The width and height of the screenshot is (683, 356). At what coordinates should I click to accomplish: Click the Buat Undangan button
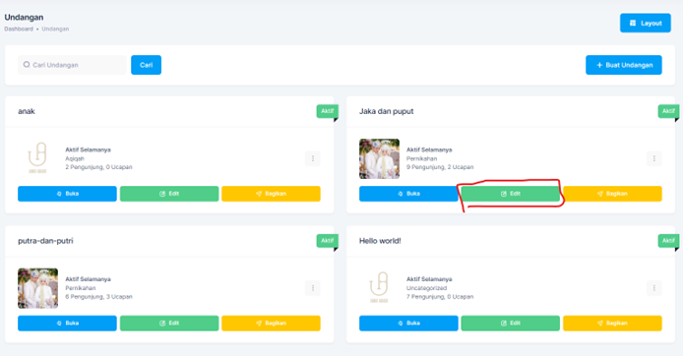pos(624,65)
